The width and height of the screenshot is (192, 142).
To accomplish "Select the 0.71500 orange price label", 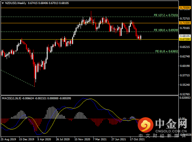I will 185,23.
